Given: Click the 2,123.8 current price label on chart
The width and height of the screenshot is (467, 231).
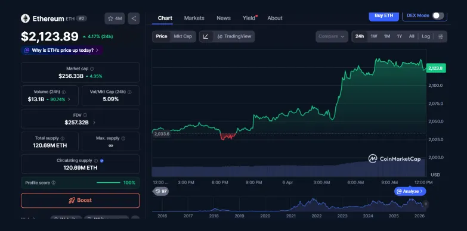Looking at the screenshot, I should tap(436, 68).
